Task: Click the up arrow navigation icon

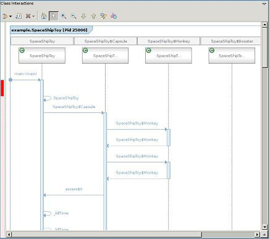Action: (93, 16)
